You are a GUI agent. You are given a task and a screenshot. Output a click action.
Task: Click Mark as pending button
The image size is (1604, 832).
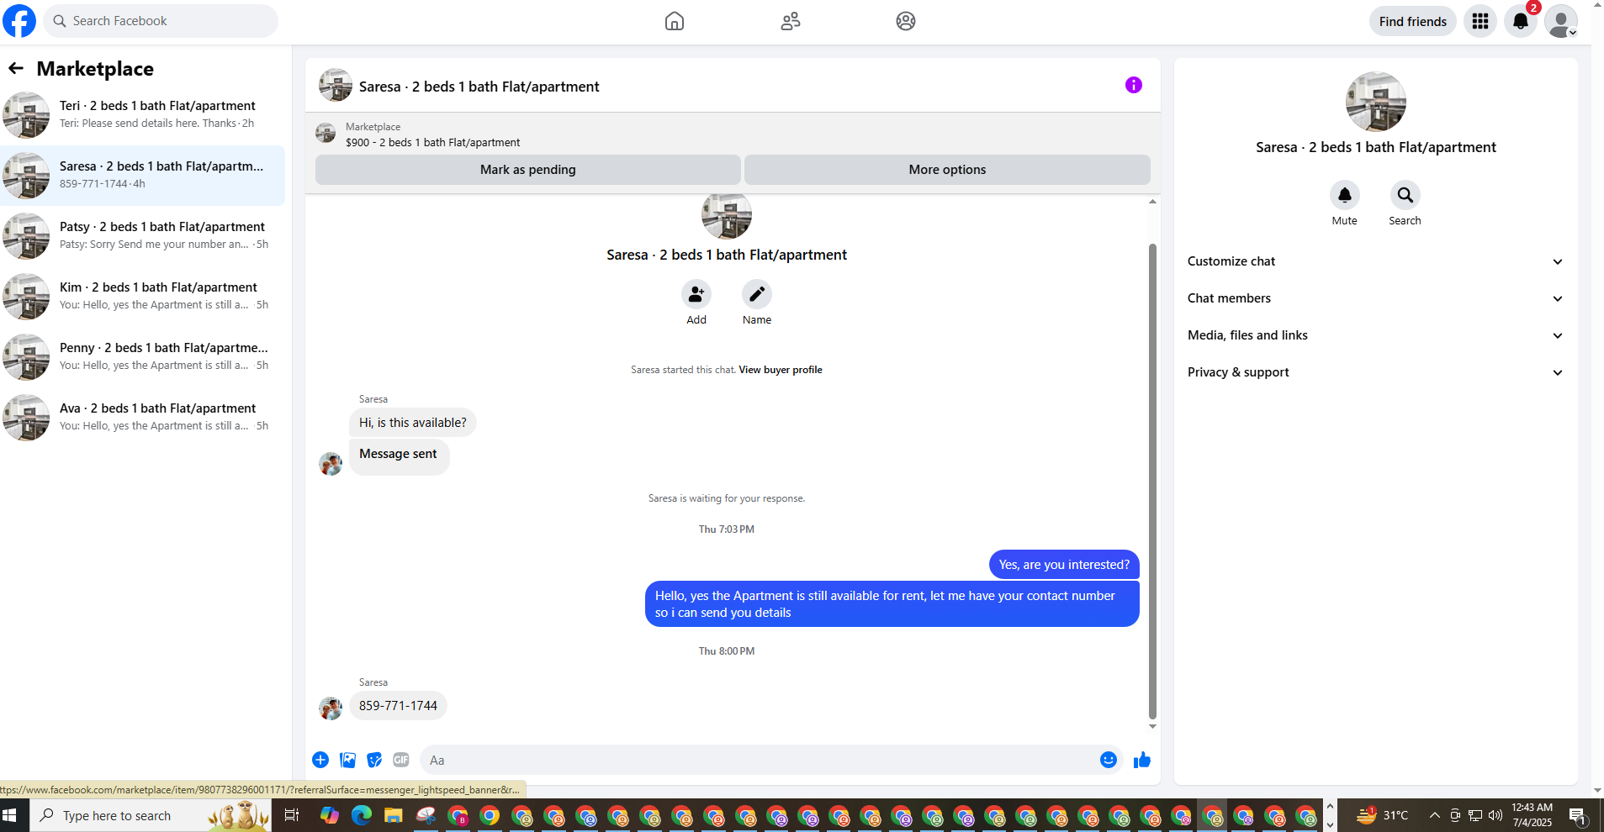point(528,170)
